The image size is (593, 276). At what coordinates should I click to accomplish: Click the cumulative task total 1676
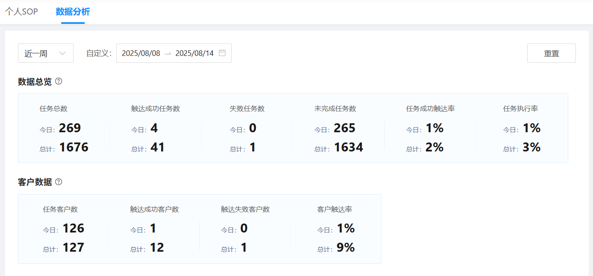pos(74,147)
